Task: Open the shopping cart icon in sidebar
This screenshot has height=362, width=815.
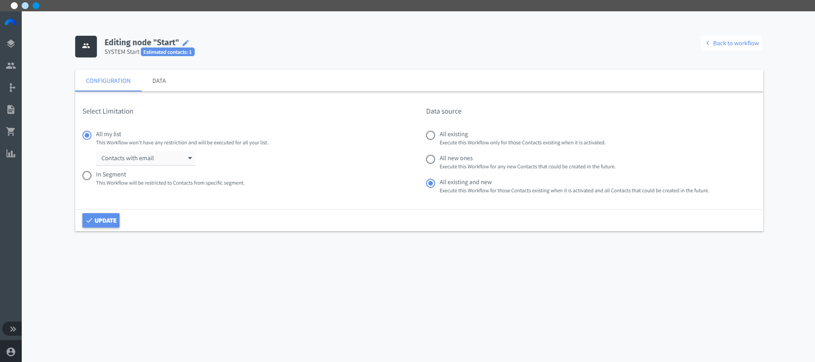Action: 11,131
